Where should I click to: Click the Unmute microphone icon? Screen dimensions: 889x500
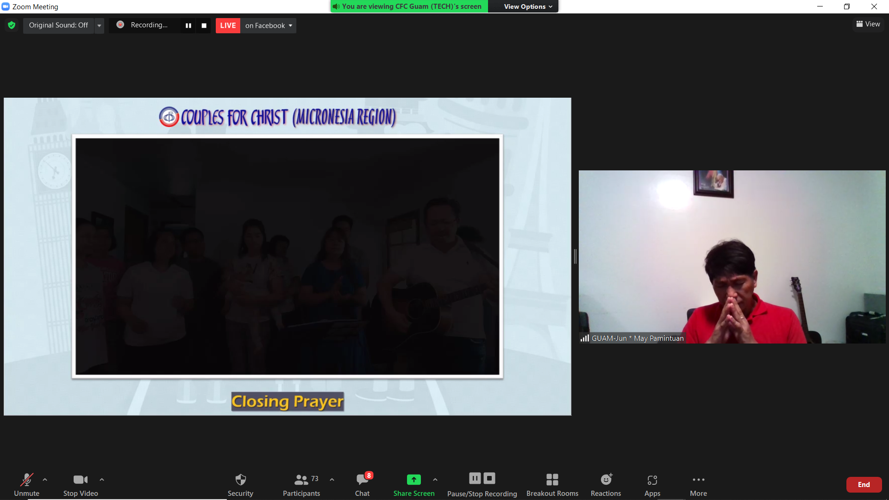[27, 480]
